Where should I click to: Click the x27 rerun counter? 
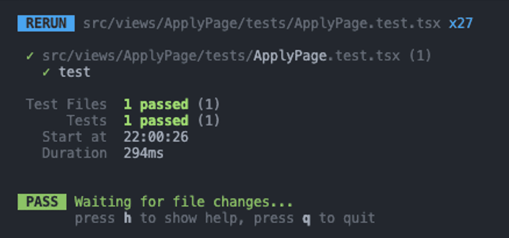tap(461, 24)
